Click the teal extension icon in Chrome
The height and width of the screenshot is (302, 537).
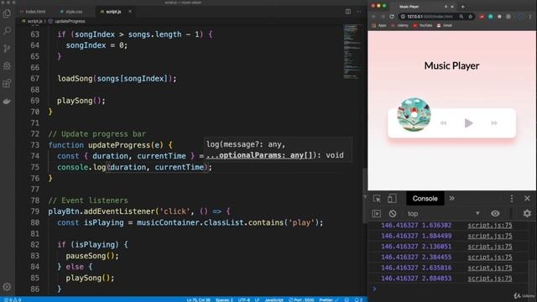pyautogui.click(x=490, y=17)
